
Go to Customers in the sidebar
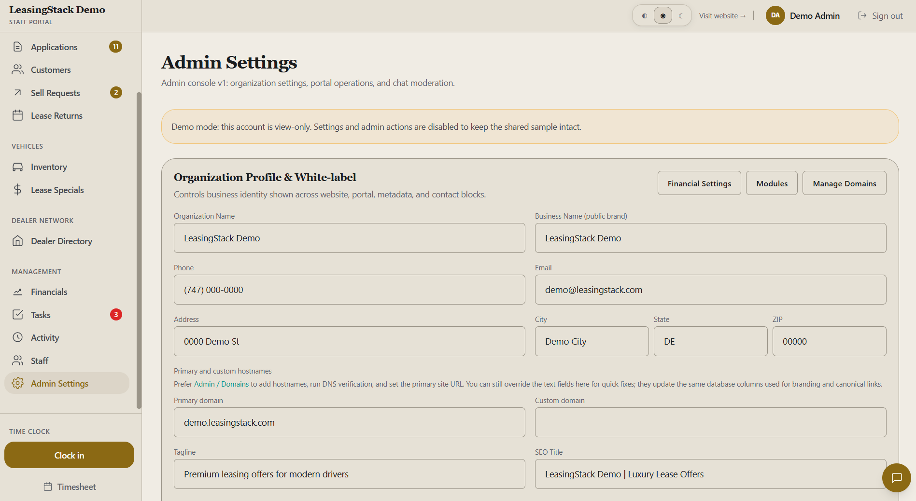coord(67,70)
